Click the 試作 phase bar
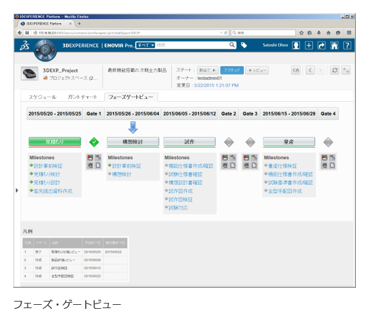 (190, 142)
